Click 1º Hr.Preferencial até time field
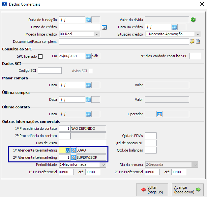This screenshot has height=197, width=207. (93, 172)
